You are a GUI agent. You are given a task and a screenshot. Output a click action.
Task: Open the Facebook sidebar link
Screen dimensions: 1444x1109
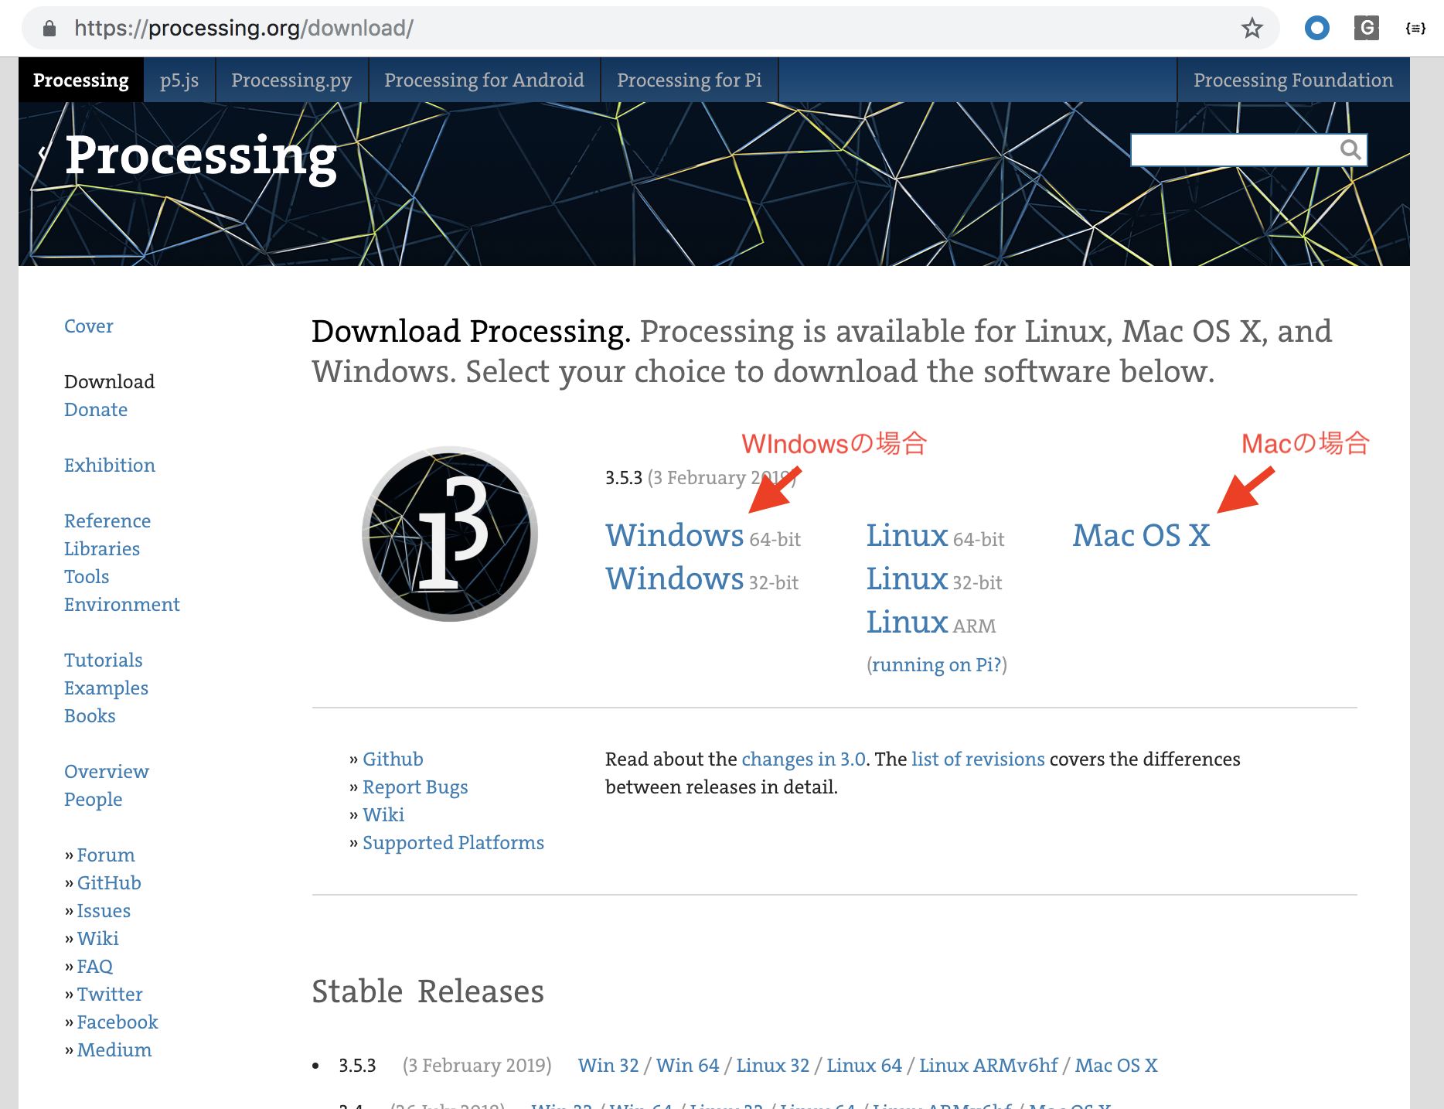click(117, 1022)
